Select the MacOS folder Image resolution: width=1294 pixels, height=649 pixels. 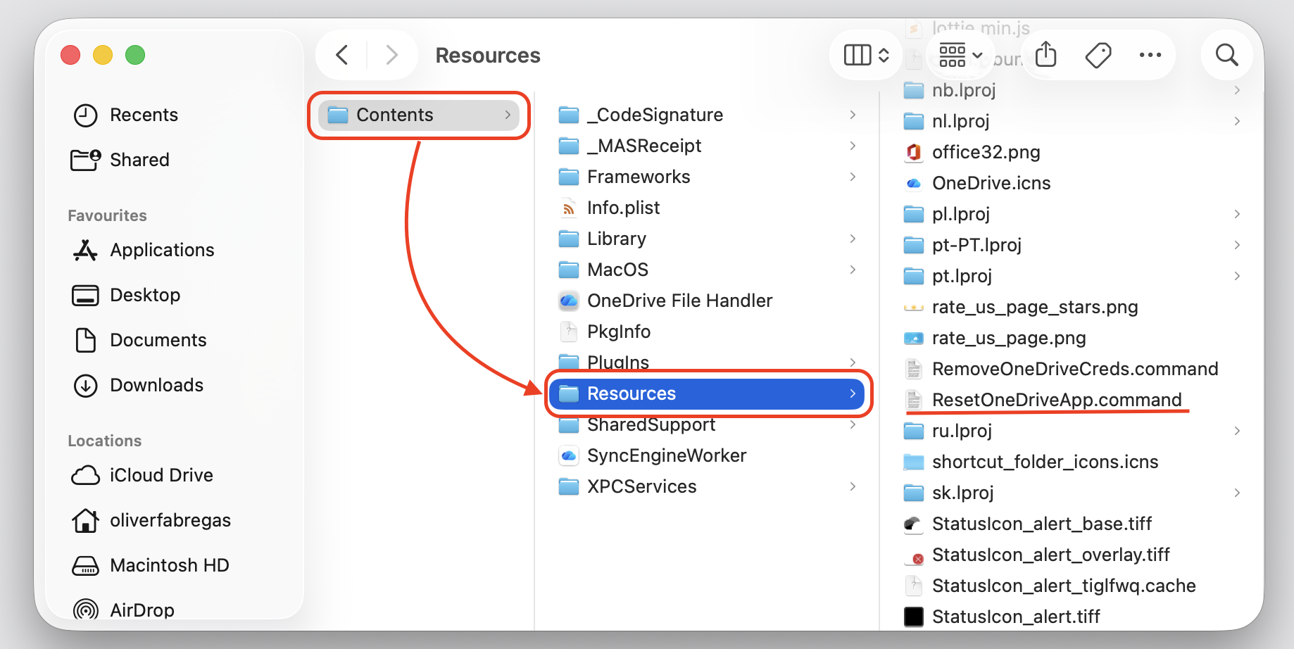point(707,270)
